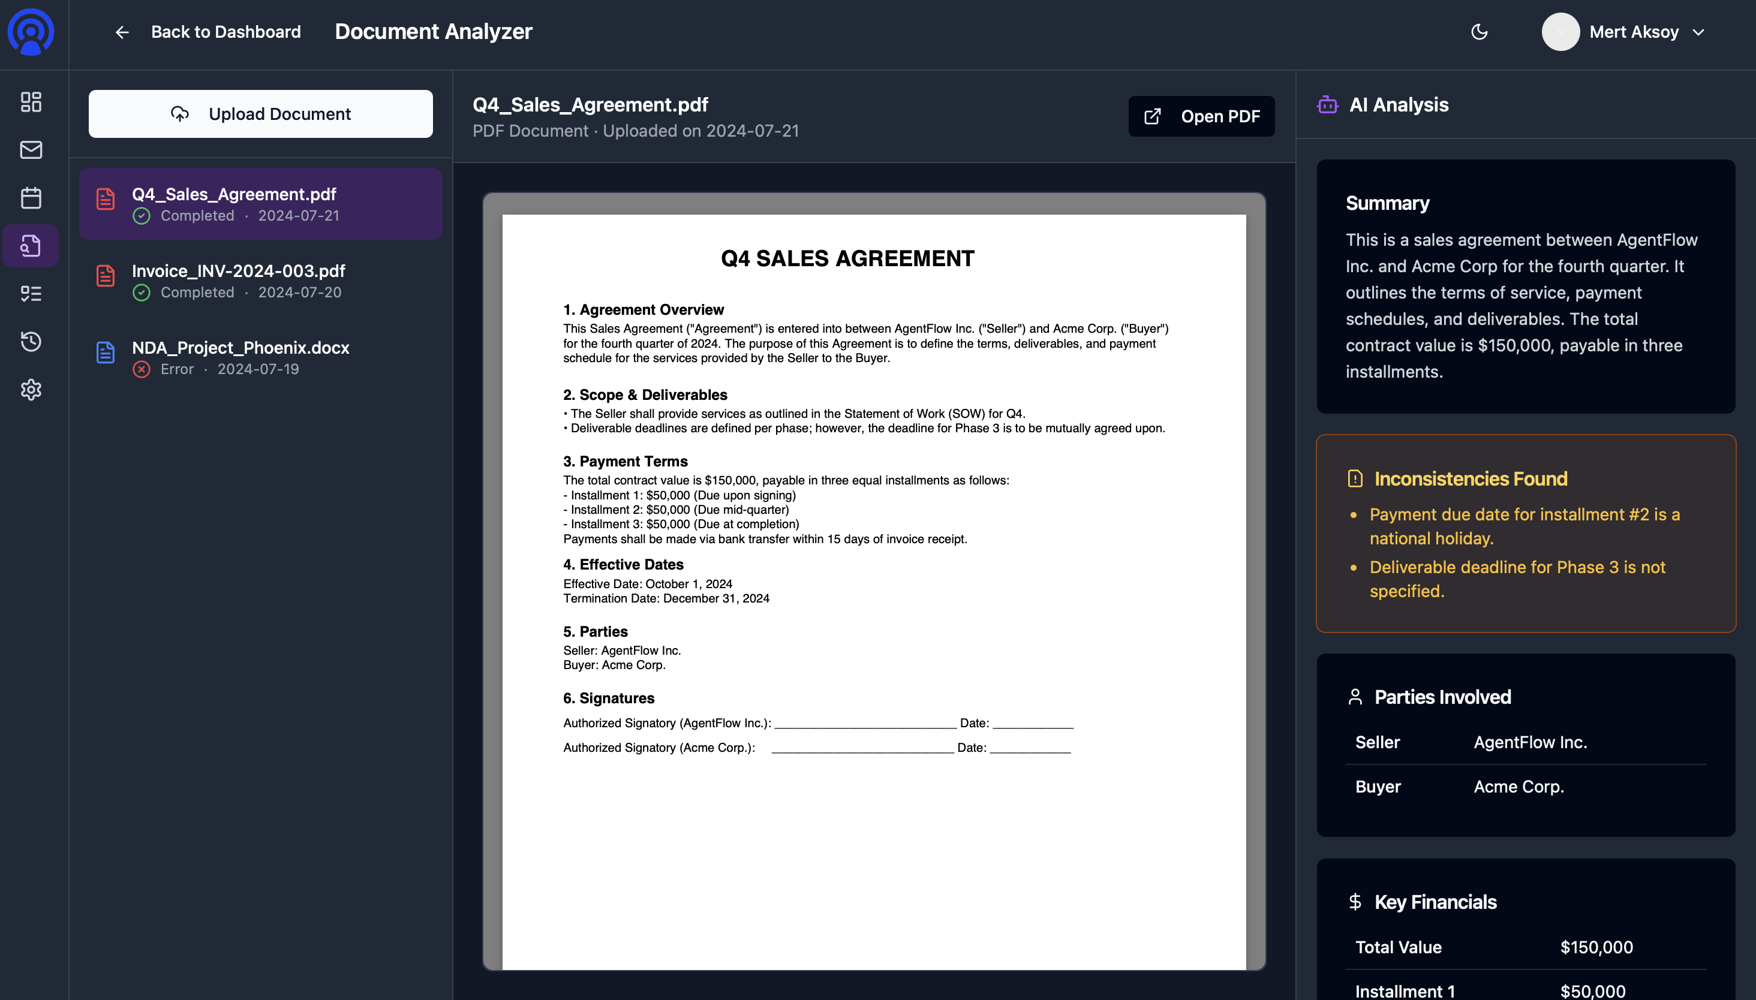The width and height of the screenshot is (1756, 1000).
Task: Click the Document Analyzer page title
Action: [x=434, y=32]
